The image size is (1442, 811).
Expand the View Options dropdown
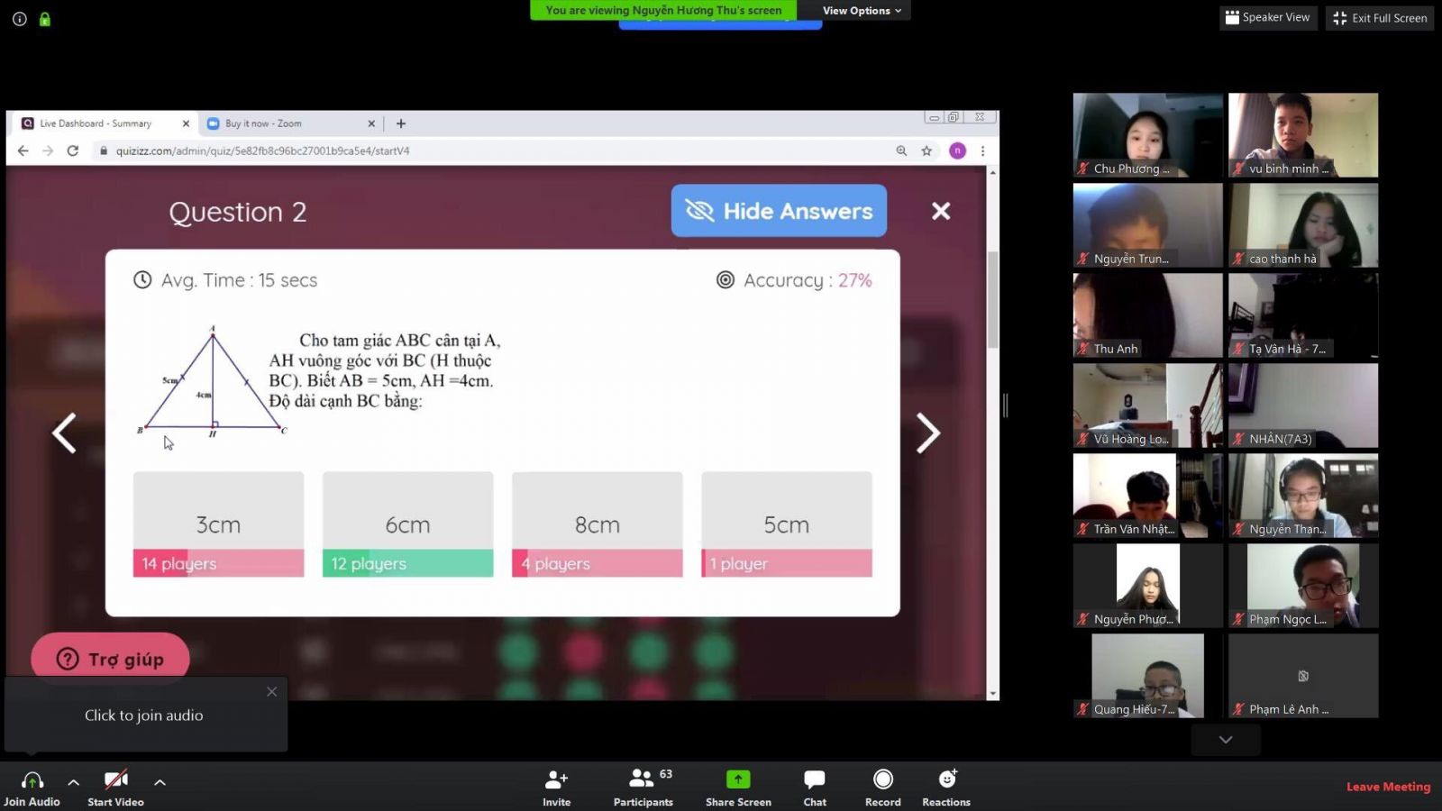pos(861,11)
